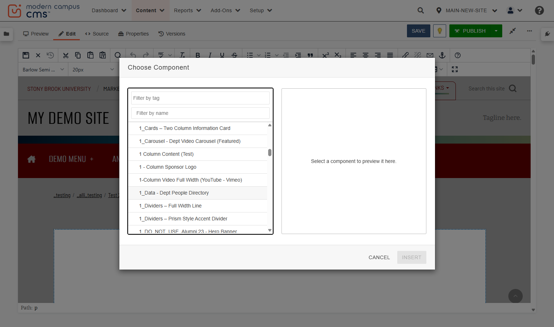554x327 pixels.
Task: Click the restore last draft icon
Action: click(x=50, y=55)
